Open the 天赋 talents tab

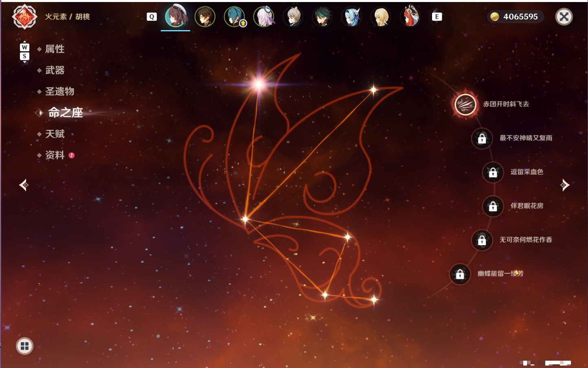[55, 134]
